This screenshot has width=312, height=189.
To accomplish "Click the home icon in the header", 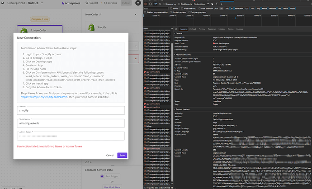I will tap(3, 3).
